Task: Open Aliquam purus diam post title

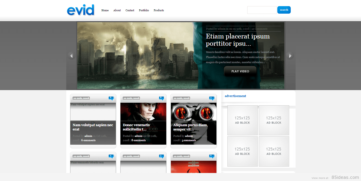Action: [190, 127]
